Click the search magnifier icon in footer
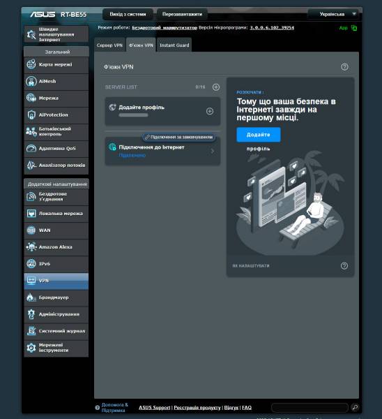Viewport: 382px width, 419px height. [355, 407]
